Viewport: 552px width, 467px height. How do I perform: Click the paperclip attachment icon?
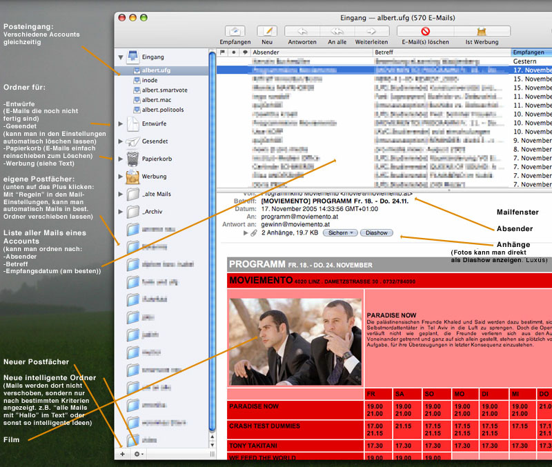(x=254, y=232)
